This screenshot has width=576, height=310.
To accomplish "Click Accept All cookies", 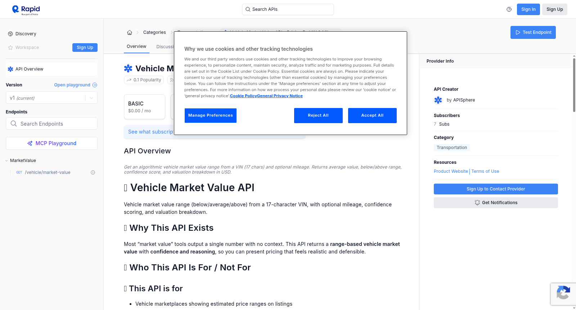I will [372, 116].
